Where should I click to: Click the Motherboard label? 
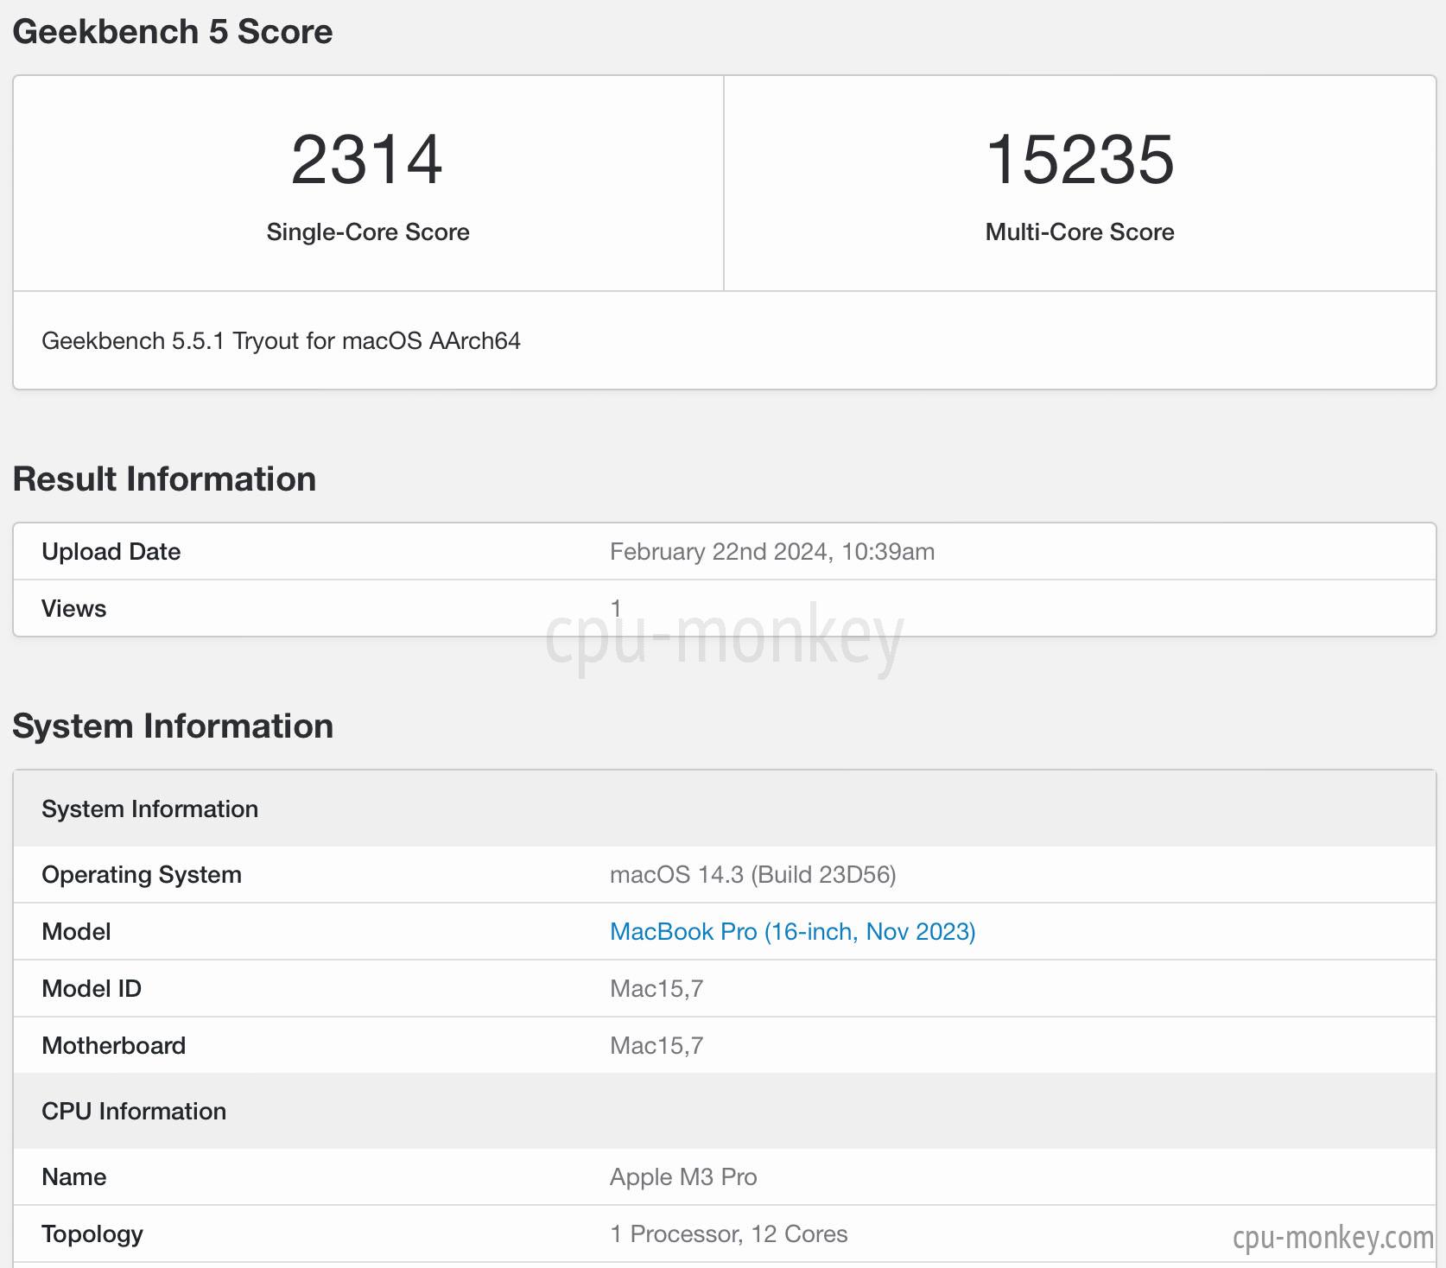(114, 1045)
